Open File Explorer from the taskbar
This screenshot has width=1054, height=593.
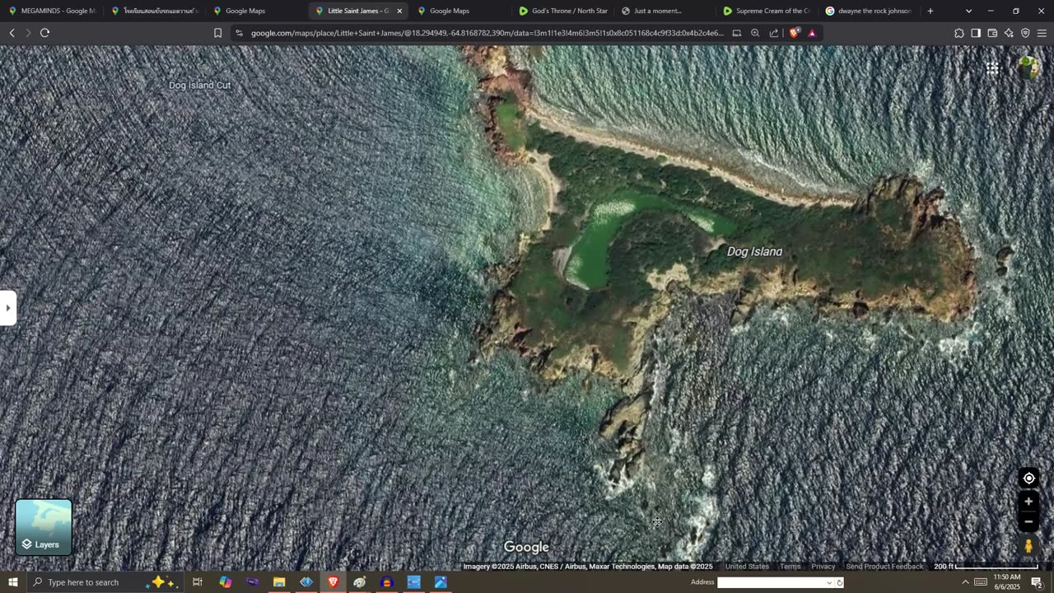(x=279, y=582)
